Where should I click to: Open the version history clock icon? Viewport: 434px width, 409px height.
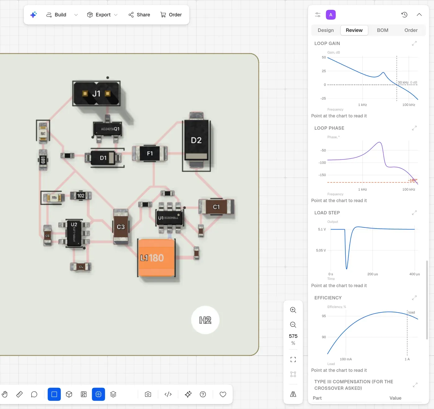tap(404, 15)
